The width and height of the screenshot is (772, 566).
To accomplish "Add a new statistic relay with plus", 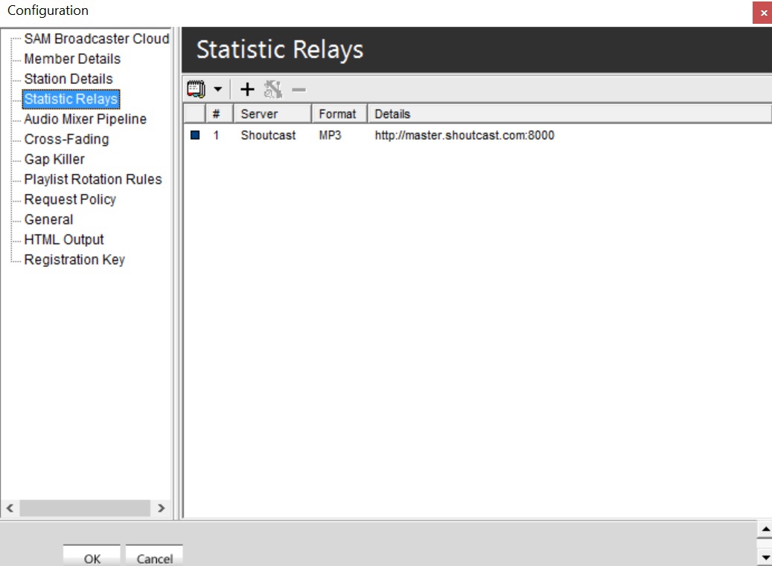I will (247, 89).
